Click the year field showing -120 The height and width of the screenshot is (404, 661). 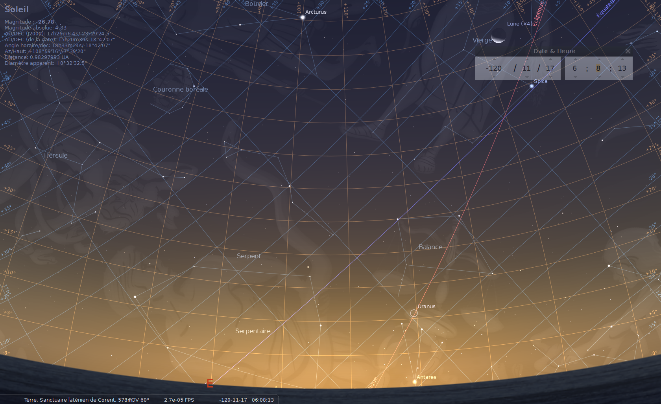[494, 68]
